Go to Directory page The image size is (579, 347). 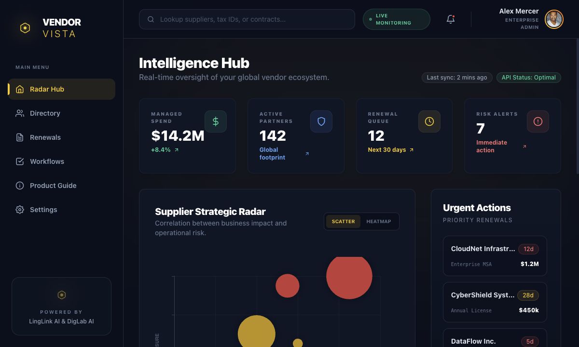61,113
